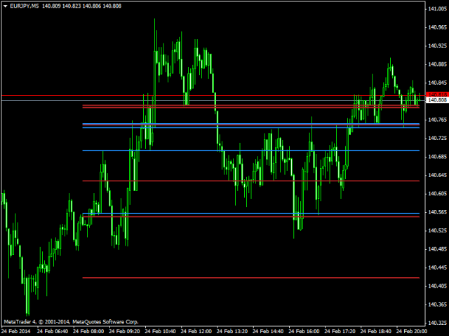Click the 140.445 price scale label

tap(437, 267)
